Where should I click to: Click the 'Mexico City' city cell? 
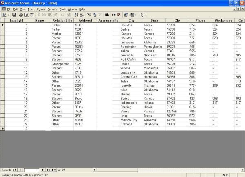(131, 120)
